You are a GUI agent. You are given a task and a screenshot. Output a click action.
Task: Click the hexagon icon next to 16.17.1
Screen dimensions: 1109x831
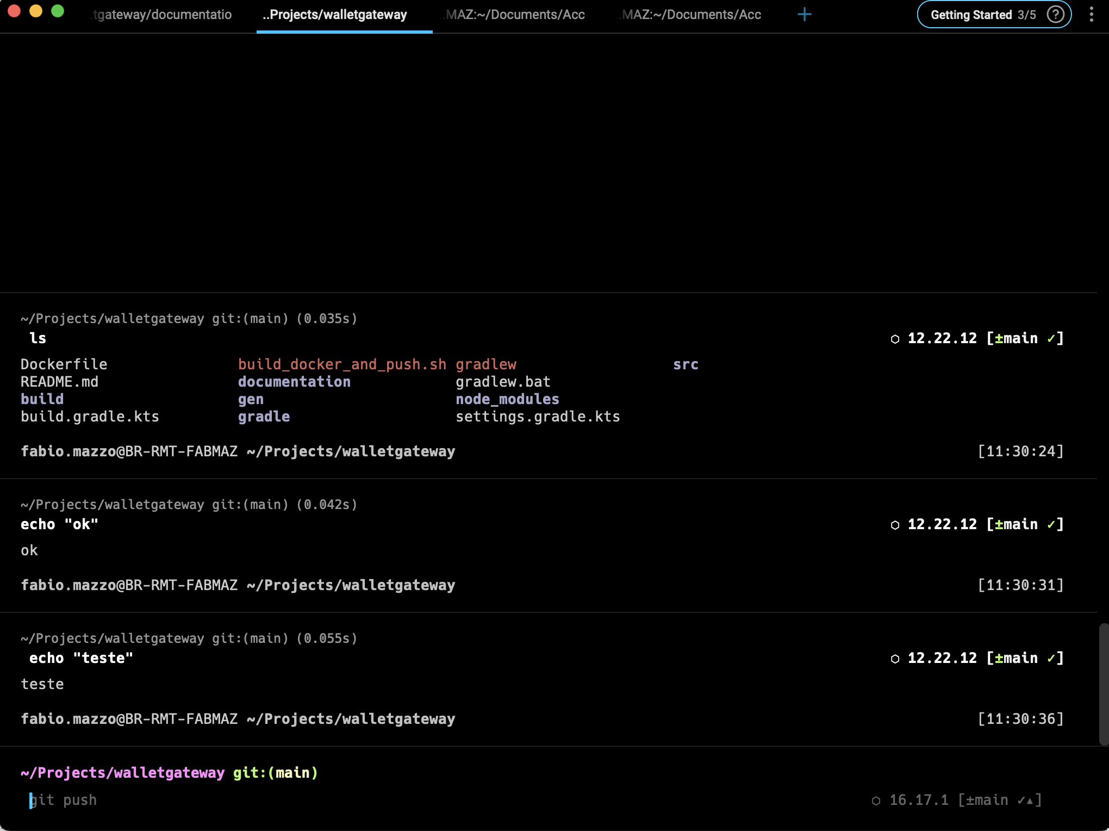pyautogui.click(x=876, y=800)
